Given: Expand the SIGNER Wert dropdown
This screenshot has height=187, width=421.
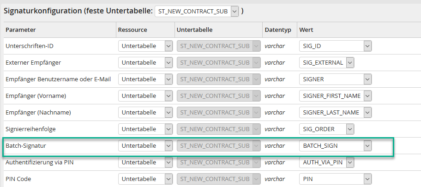Looking at the screenshot, I should pos(335,79).
